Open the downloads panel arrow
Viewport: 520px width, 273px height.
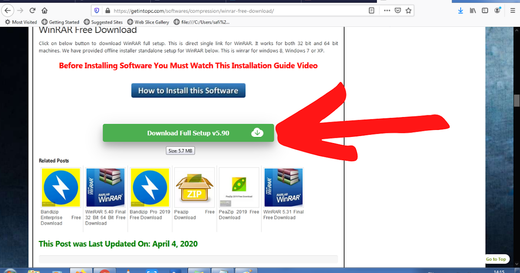461,10
